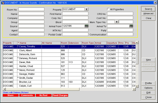Click the Share indicator lamp

(x=11, y=95)
